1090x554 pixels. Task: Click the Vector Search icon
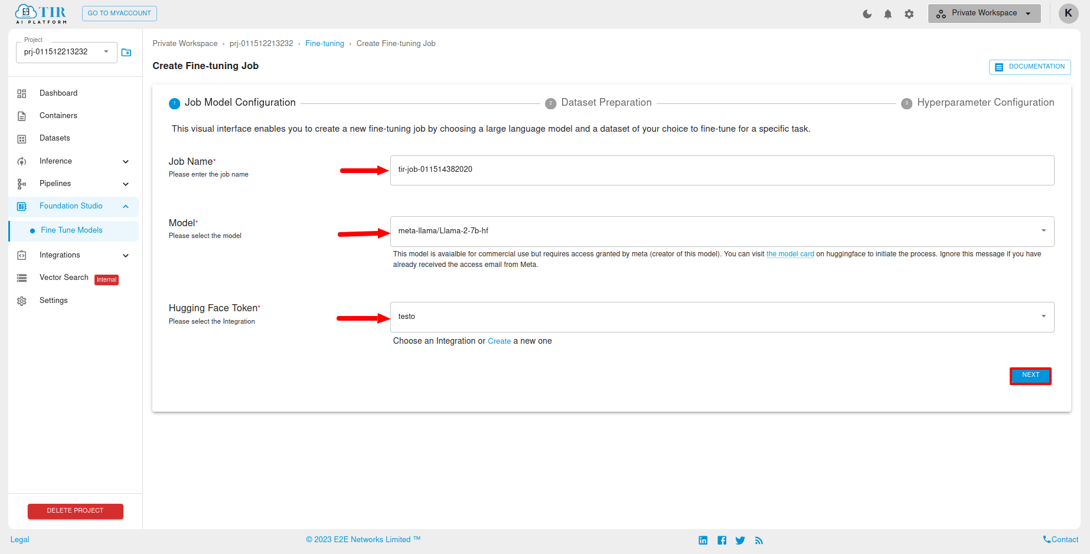(22, 278)
